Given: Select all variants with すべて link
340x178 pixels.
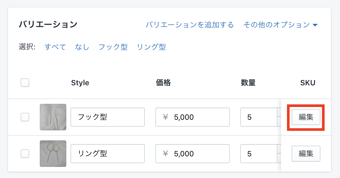Looking at the screenshot, I should [55, 47].
